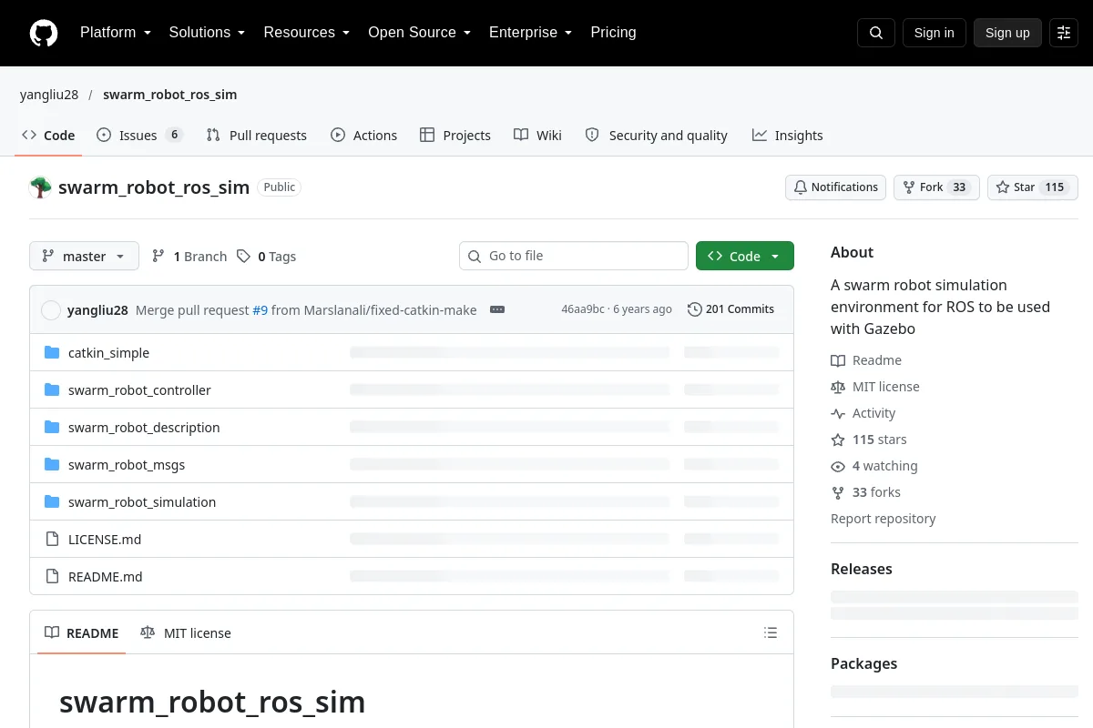Click the tag icon next to 0 Tags

click(x=243, y=257)
